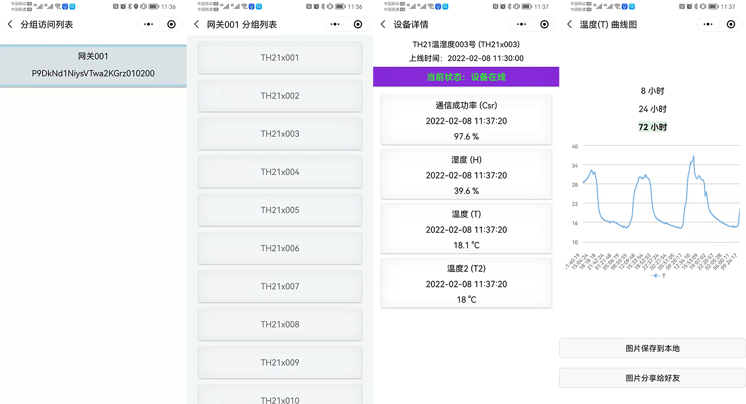Select the 8小时 time range
746x404 pixels.
pyautogui.click(x=653, y=91)
